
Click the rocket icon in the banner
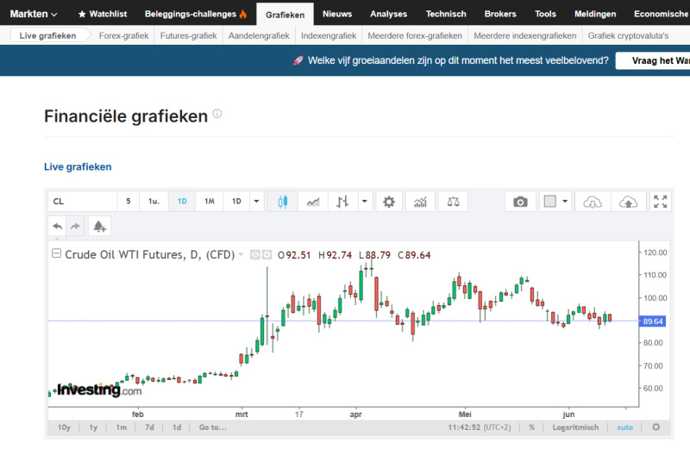point(298,60)
